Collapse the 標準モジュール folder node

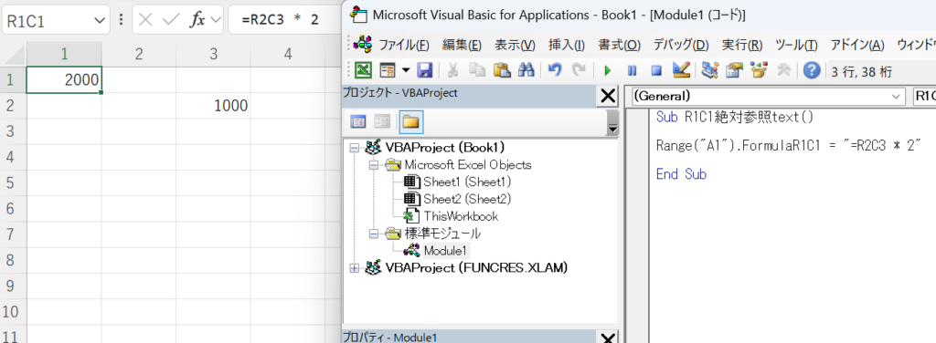point(374,234)
